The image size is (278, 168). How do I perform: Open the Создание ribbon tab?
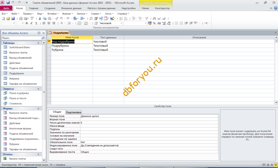50,8
